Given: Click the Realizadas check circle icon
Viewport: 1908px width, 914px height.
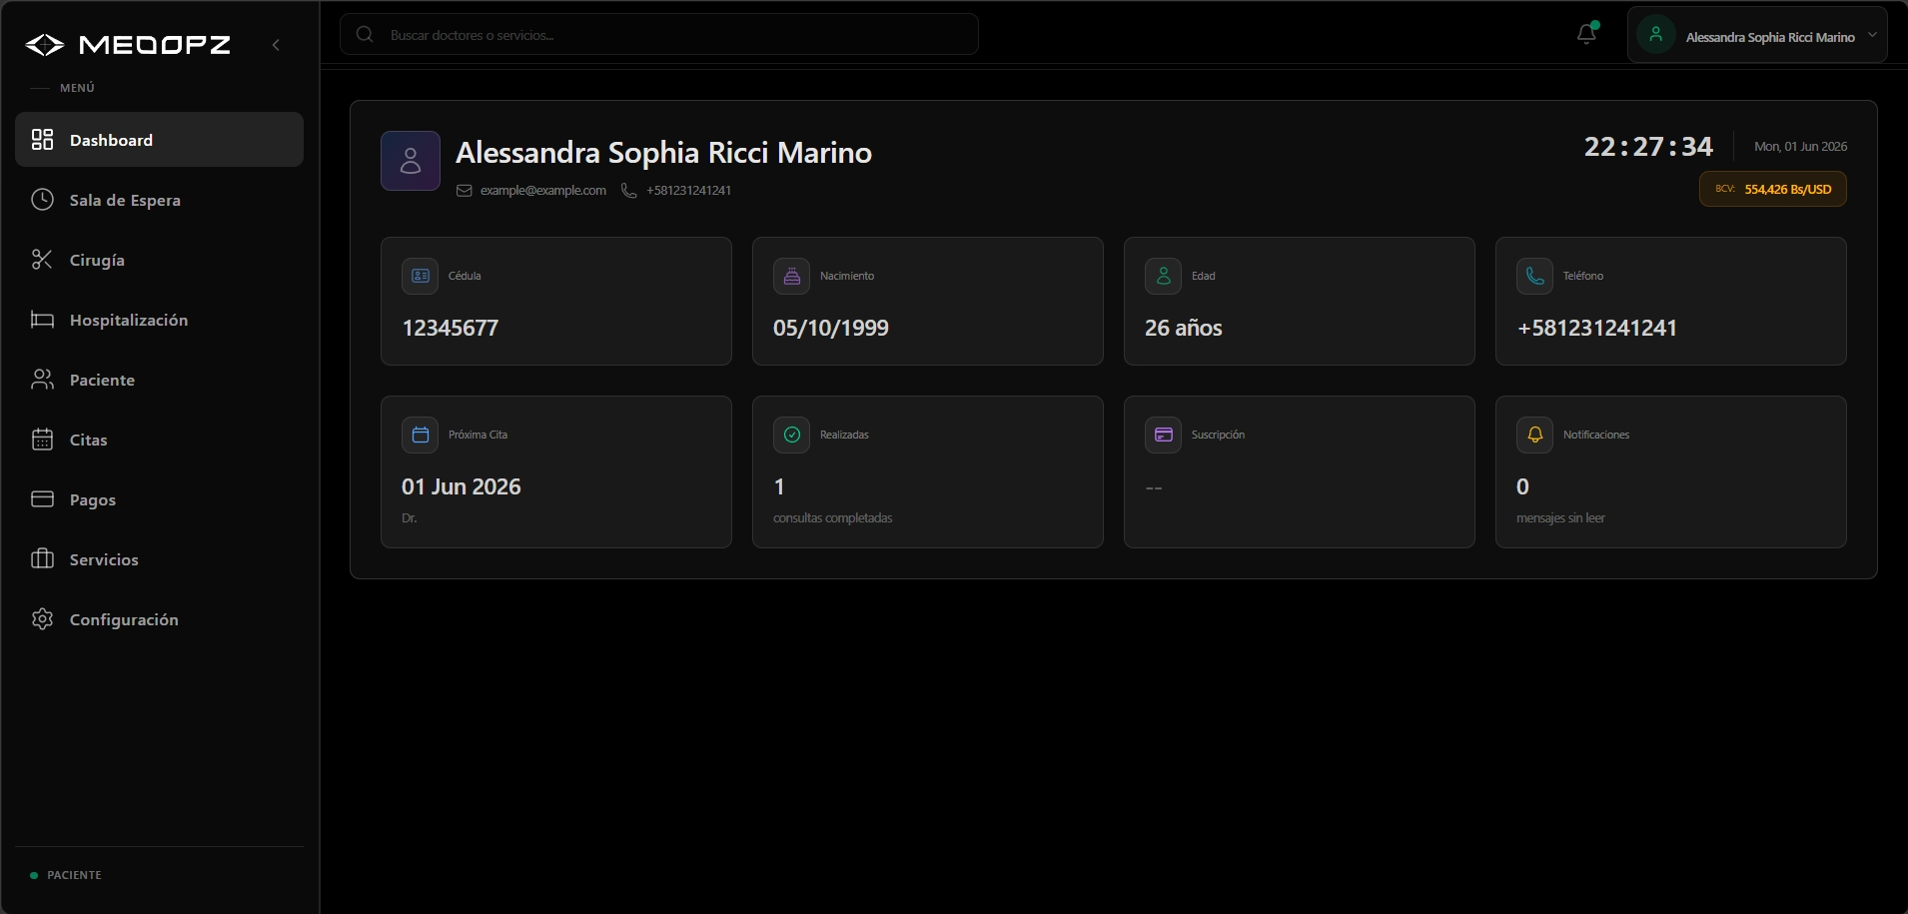Looking at the screenshot, I should coord(792,435).
